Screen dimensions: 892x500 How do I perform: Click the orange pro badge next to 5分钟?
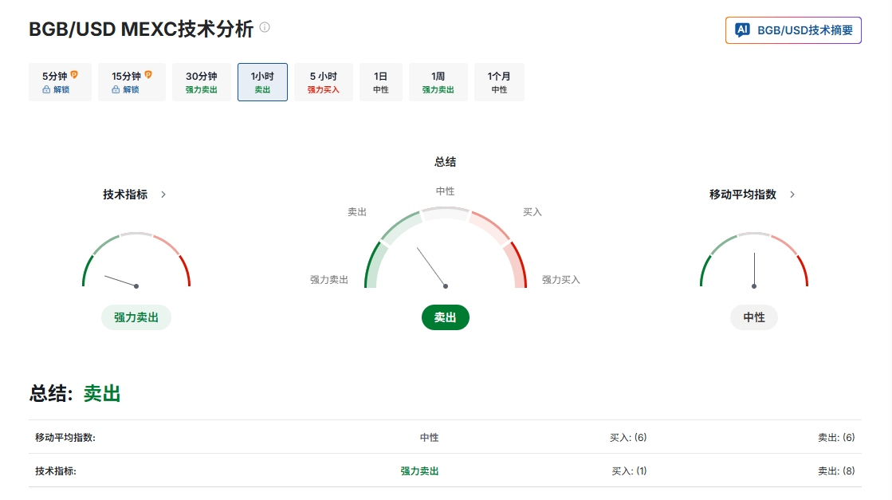click(74, 75)
